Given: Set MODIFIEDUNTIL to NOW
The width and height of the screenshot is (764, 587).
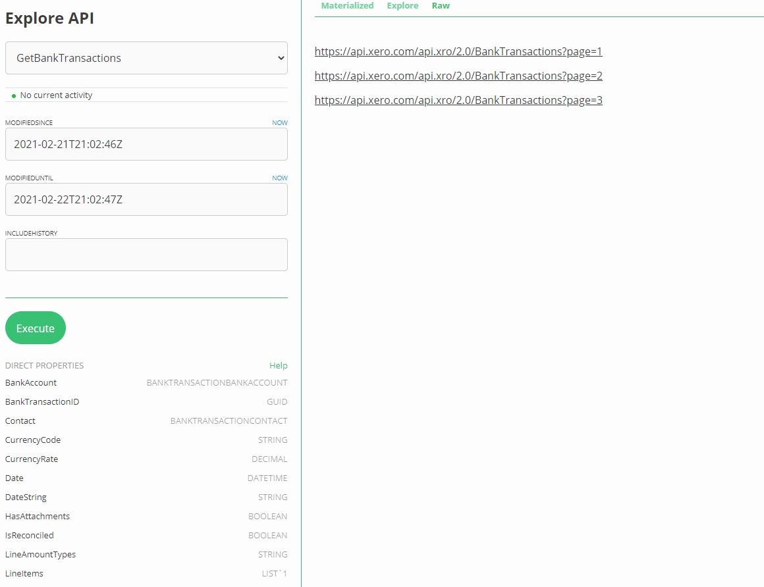Looking at the screenshot, I should [279, 178].
